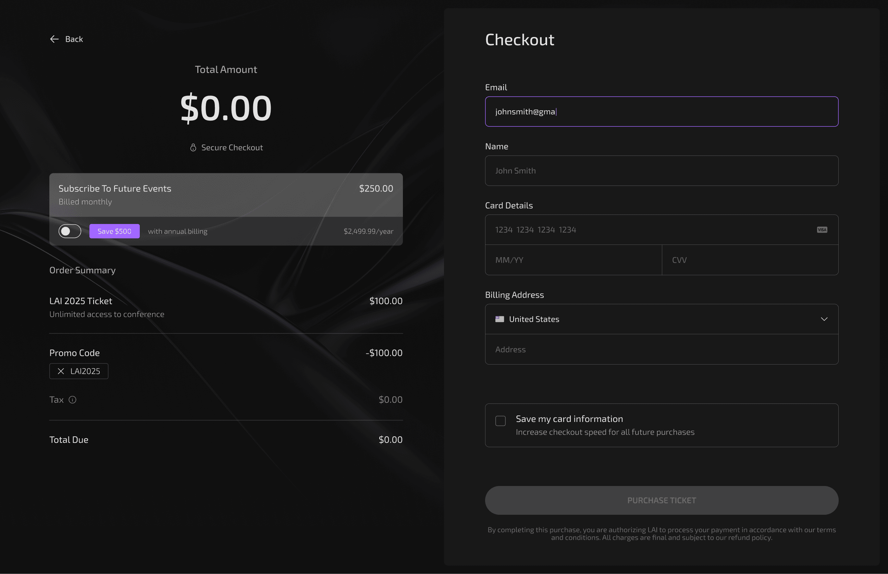This screenshot has width=888, height=574.
Task: Click the MM/YY expiry field
Action: click(x=573, y=260)
